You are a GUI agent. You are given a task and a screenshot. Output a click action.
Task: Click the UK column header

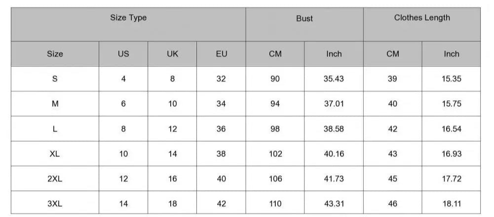coord(172,54)
